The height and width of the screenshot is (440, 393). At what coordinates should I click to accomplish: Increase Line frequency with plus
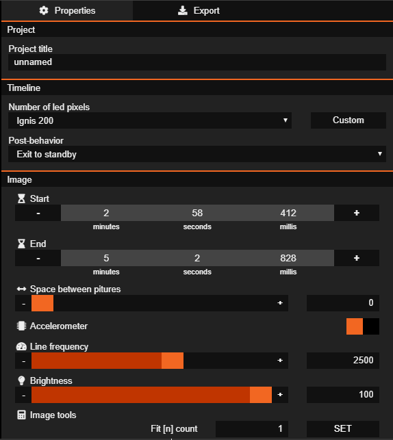[280, 361]
